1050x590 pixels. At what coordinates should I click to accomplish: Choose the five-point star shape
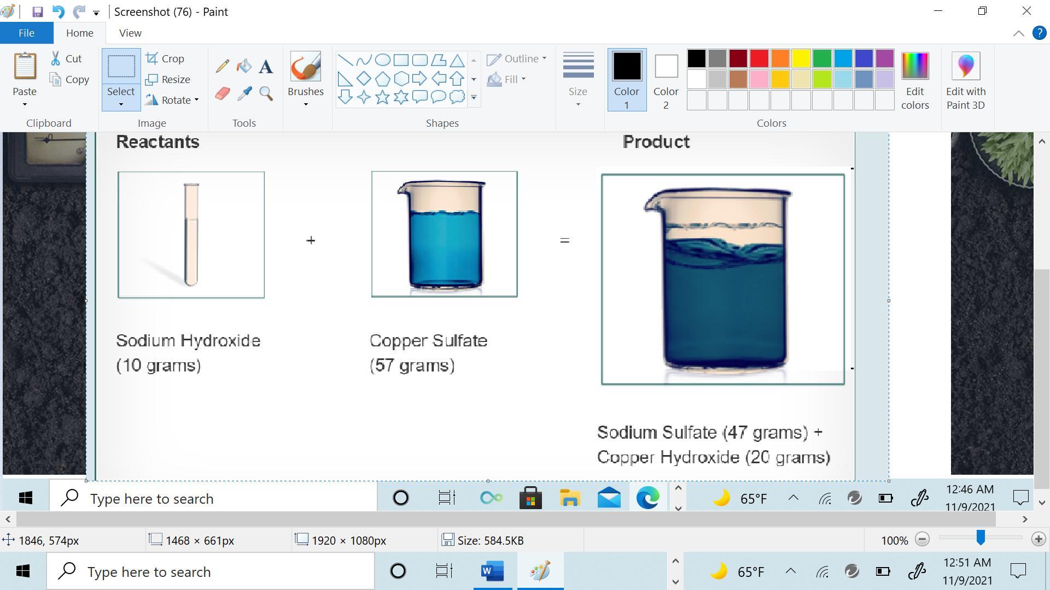click(x=382, y=97)
